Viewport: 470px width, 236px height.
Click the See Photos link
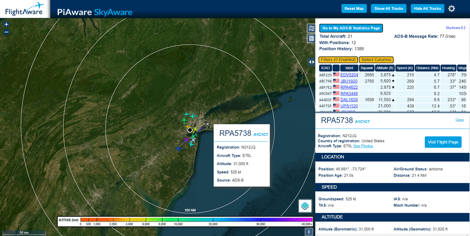point(363,146)
